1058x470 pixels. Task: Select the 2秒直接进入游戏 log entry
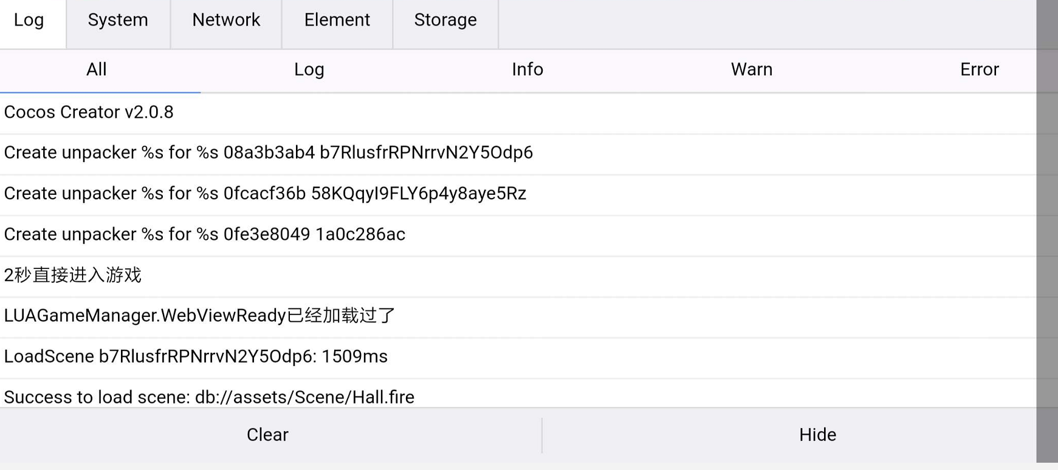coord(73,275)
